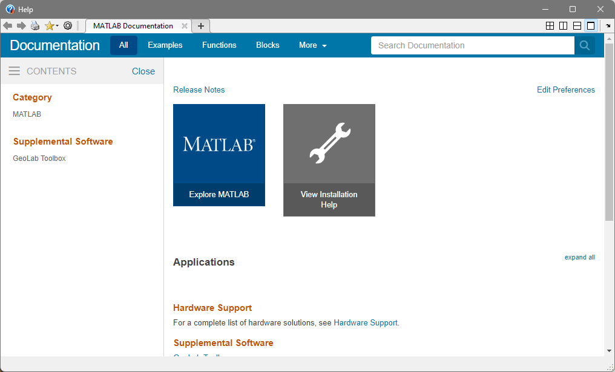Click the scrollbar up arrow
Viewport: 615px width, 372px height.
pyautogui.click(x=609, y=39)
